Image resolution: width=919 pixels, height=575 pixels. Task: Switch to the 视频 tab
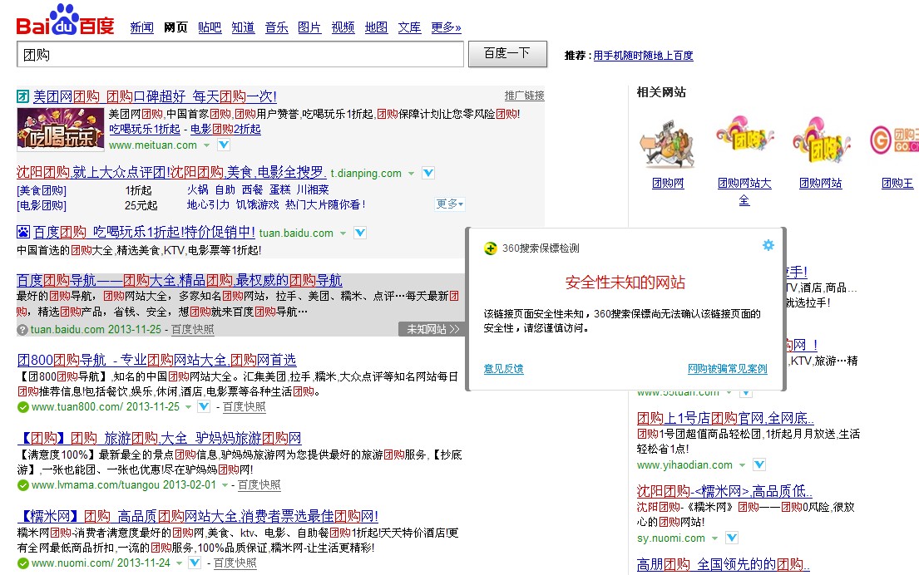[x=343, y=27]
